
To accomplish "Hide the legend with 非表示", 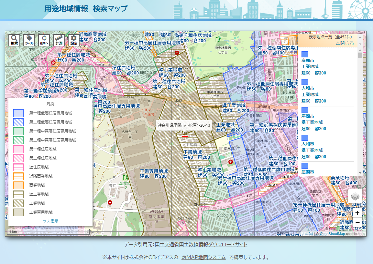I will 50,221.
